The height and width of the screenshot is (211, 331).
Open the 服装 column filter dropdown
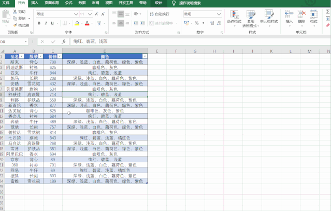point(41,57)
